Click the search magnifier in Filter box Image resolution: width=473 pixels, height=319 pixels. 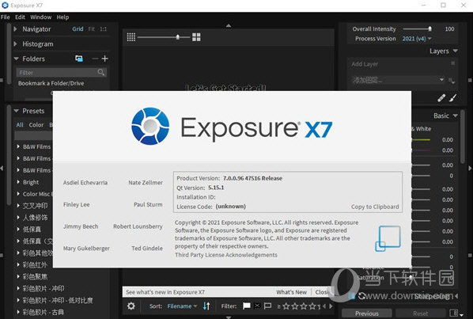coord(101,72)
